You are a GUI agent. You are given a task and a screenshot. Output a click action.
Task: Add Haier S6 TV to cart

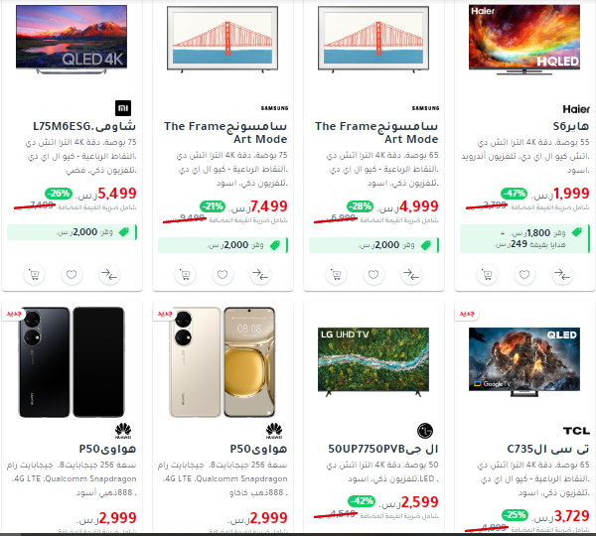[487, 274]
